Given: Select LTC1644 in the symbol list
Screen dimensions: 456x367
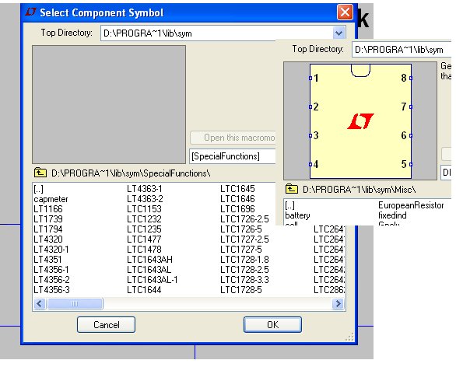Looking at the screenshot, I should point(144,290).
